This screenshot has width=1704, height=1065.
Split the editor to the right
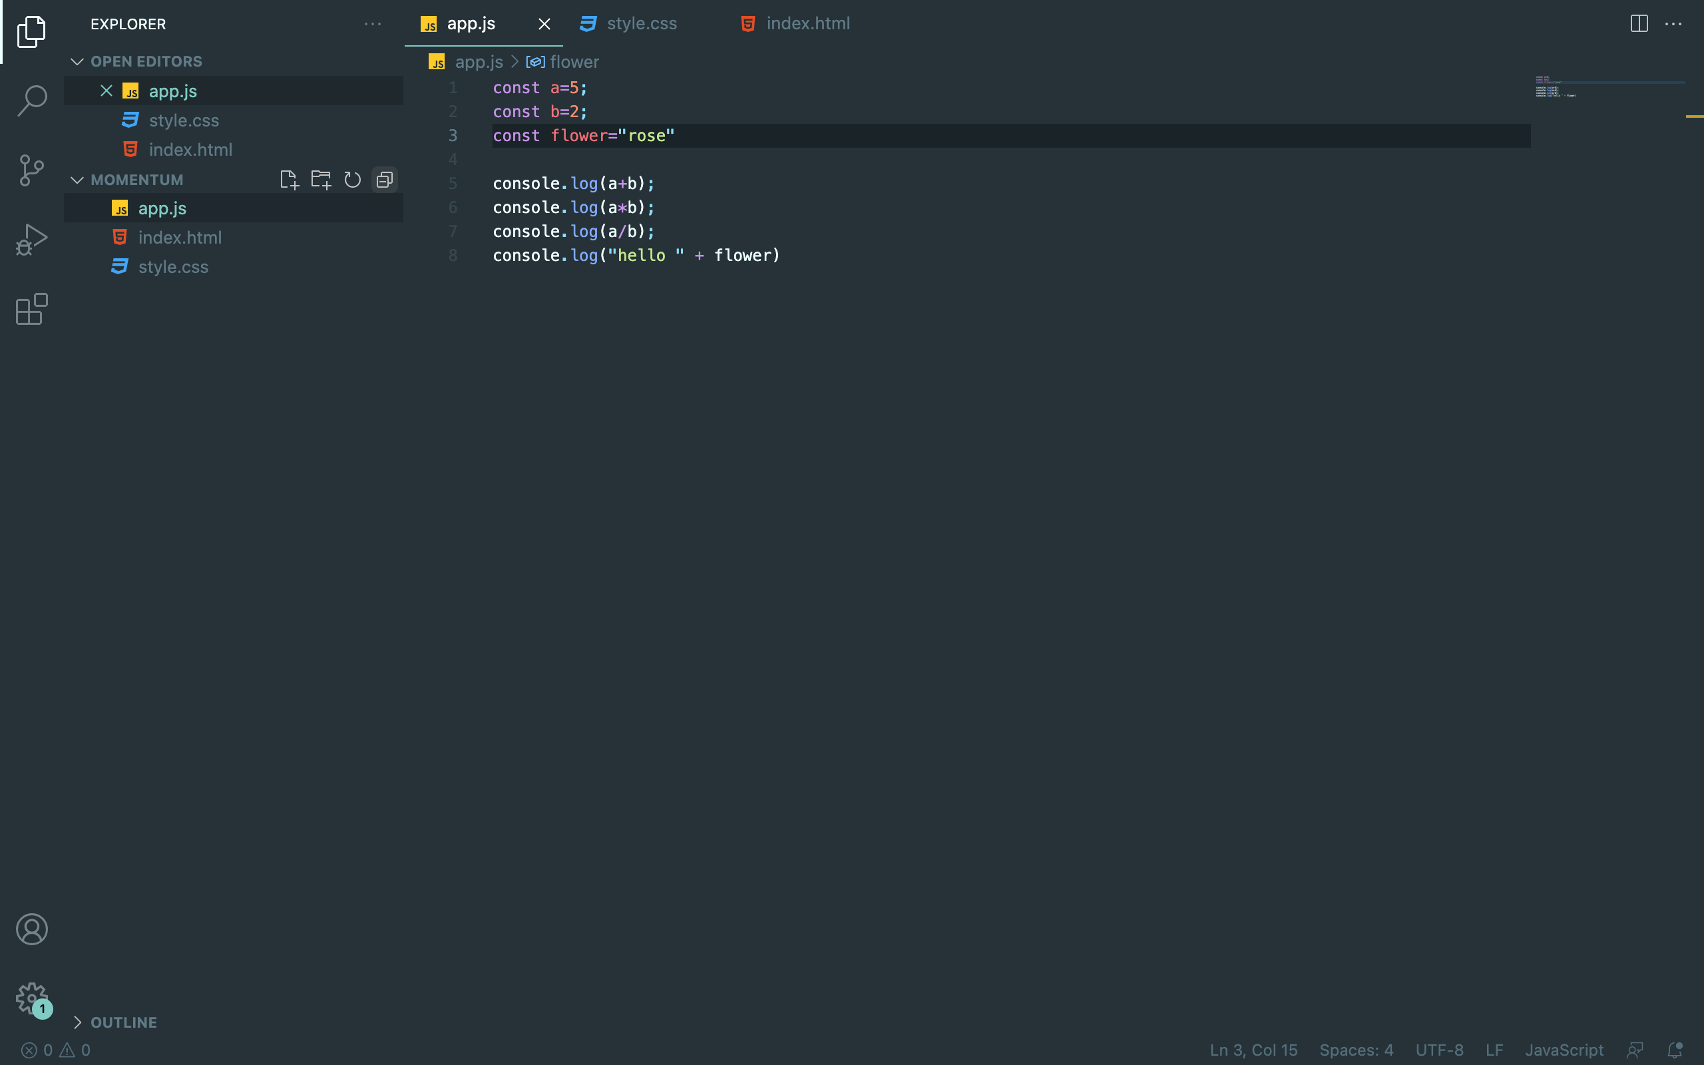point(1639,24)
